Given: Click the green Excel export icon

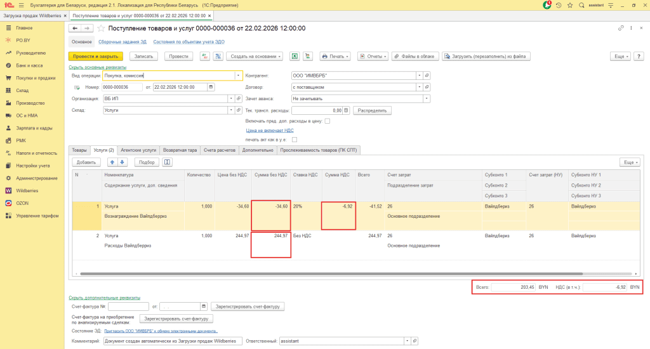Looking at the screenshot, I should (295, 56).
